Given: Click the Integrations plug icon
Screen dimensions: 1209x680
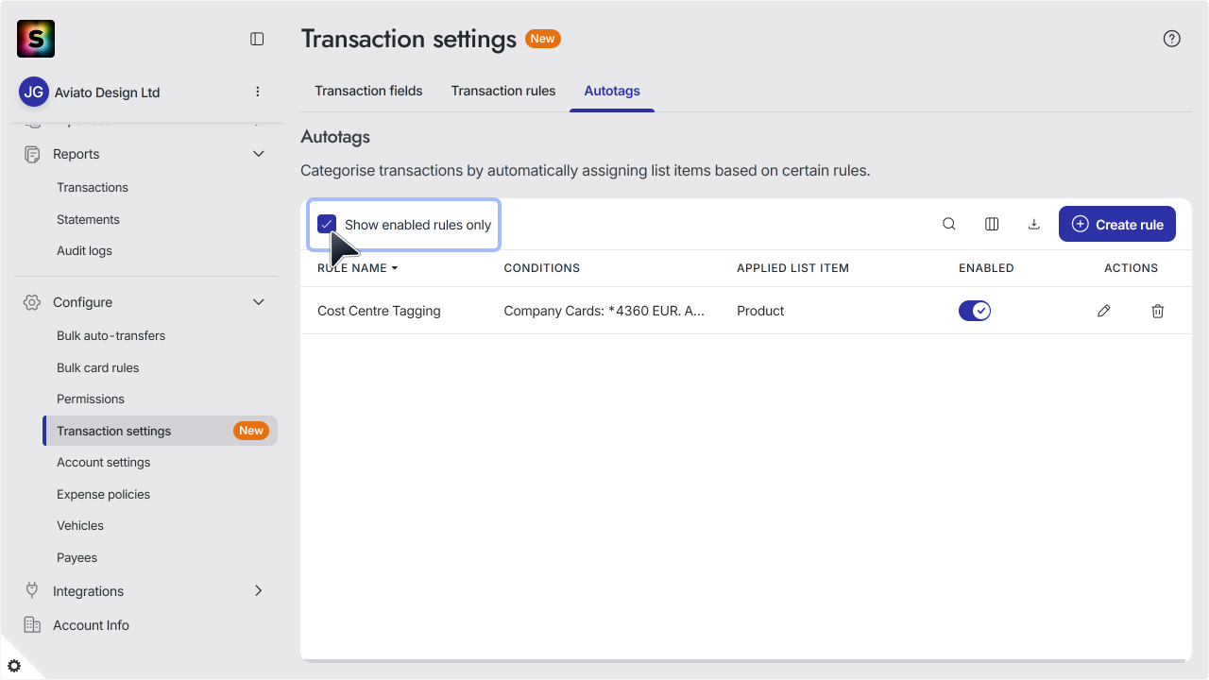Looking at the screenshot, I should 32,590.
